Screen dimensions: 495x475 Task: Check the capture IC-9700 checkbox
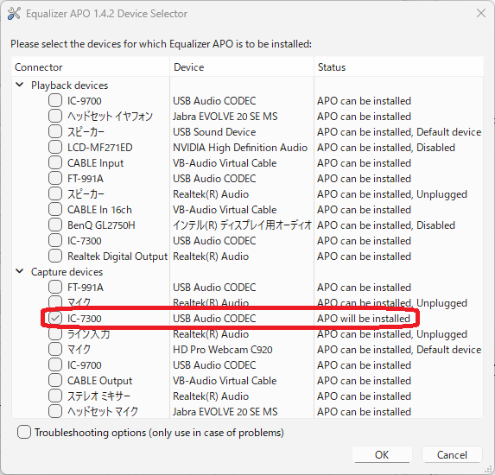(x=55, y=364)
